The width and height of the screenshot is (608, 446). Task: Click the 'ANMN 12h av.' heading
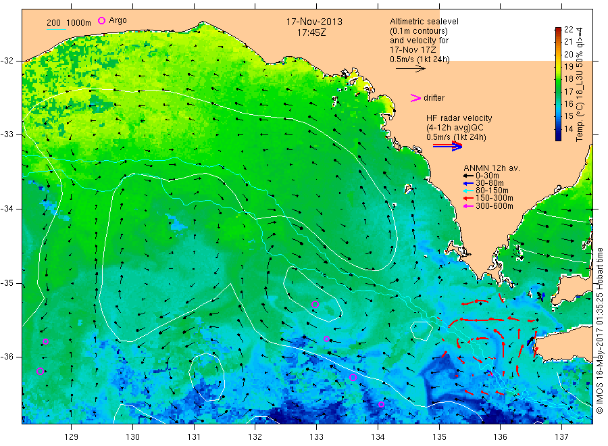click(492, 168)
